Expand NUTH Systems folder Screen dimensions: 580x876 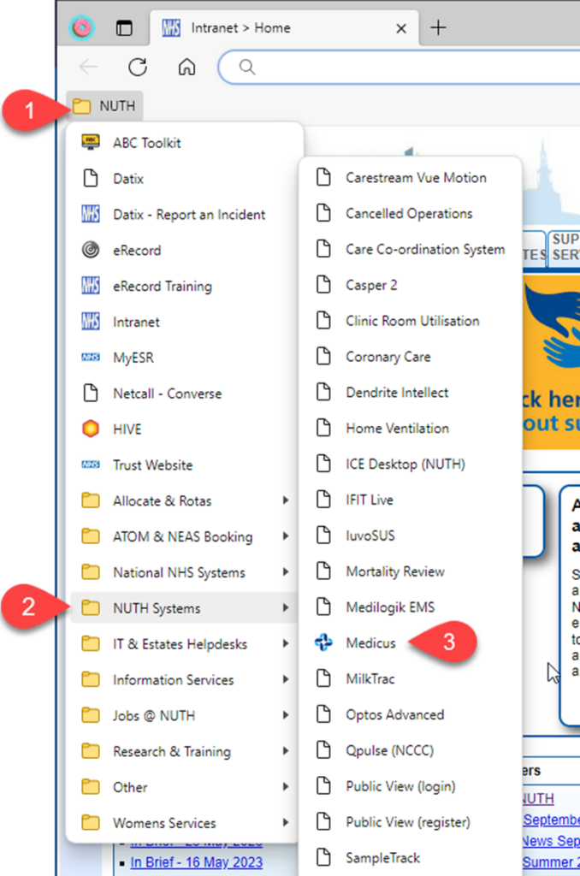click(185, 608)
